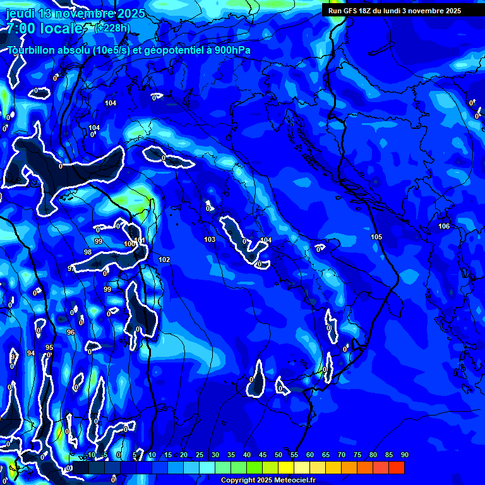Click the blue 15 color scale swatch
This screenshot has width=485, height=485.
click(x=160, y=467)
